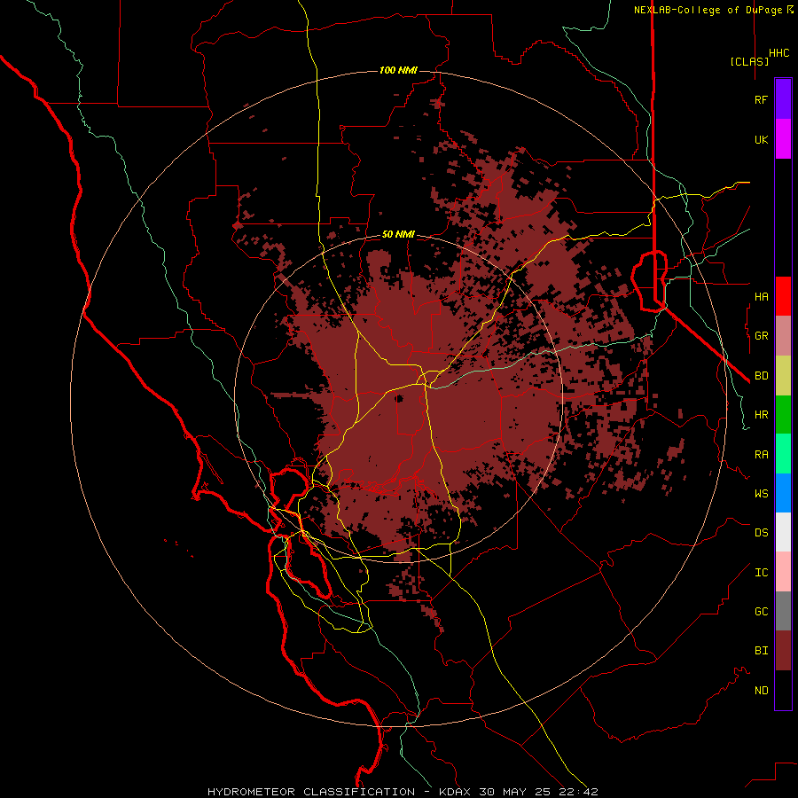Image resolution: width=798 pixels, height=798 pixels.
Task: Click the BD legend label
Action: pos(761,376)
